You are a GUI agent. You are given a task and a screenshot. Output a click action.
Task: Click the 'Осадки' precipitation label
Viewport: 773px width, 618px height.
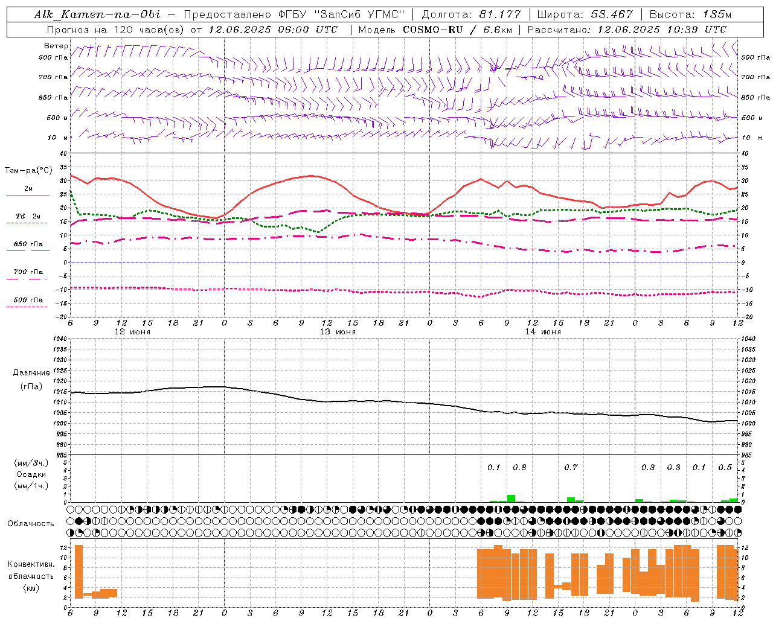(31, 474)
